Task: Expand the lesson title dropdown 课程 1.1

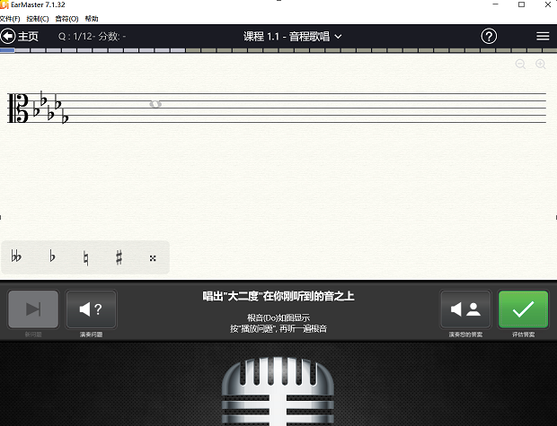Action: [292, 36]
